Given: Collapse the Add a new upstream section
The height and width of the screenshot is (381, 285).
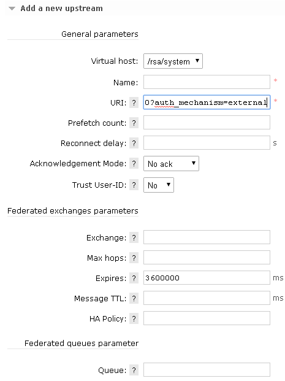Looking at the screenshot, I should tap(12, 9).
